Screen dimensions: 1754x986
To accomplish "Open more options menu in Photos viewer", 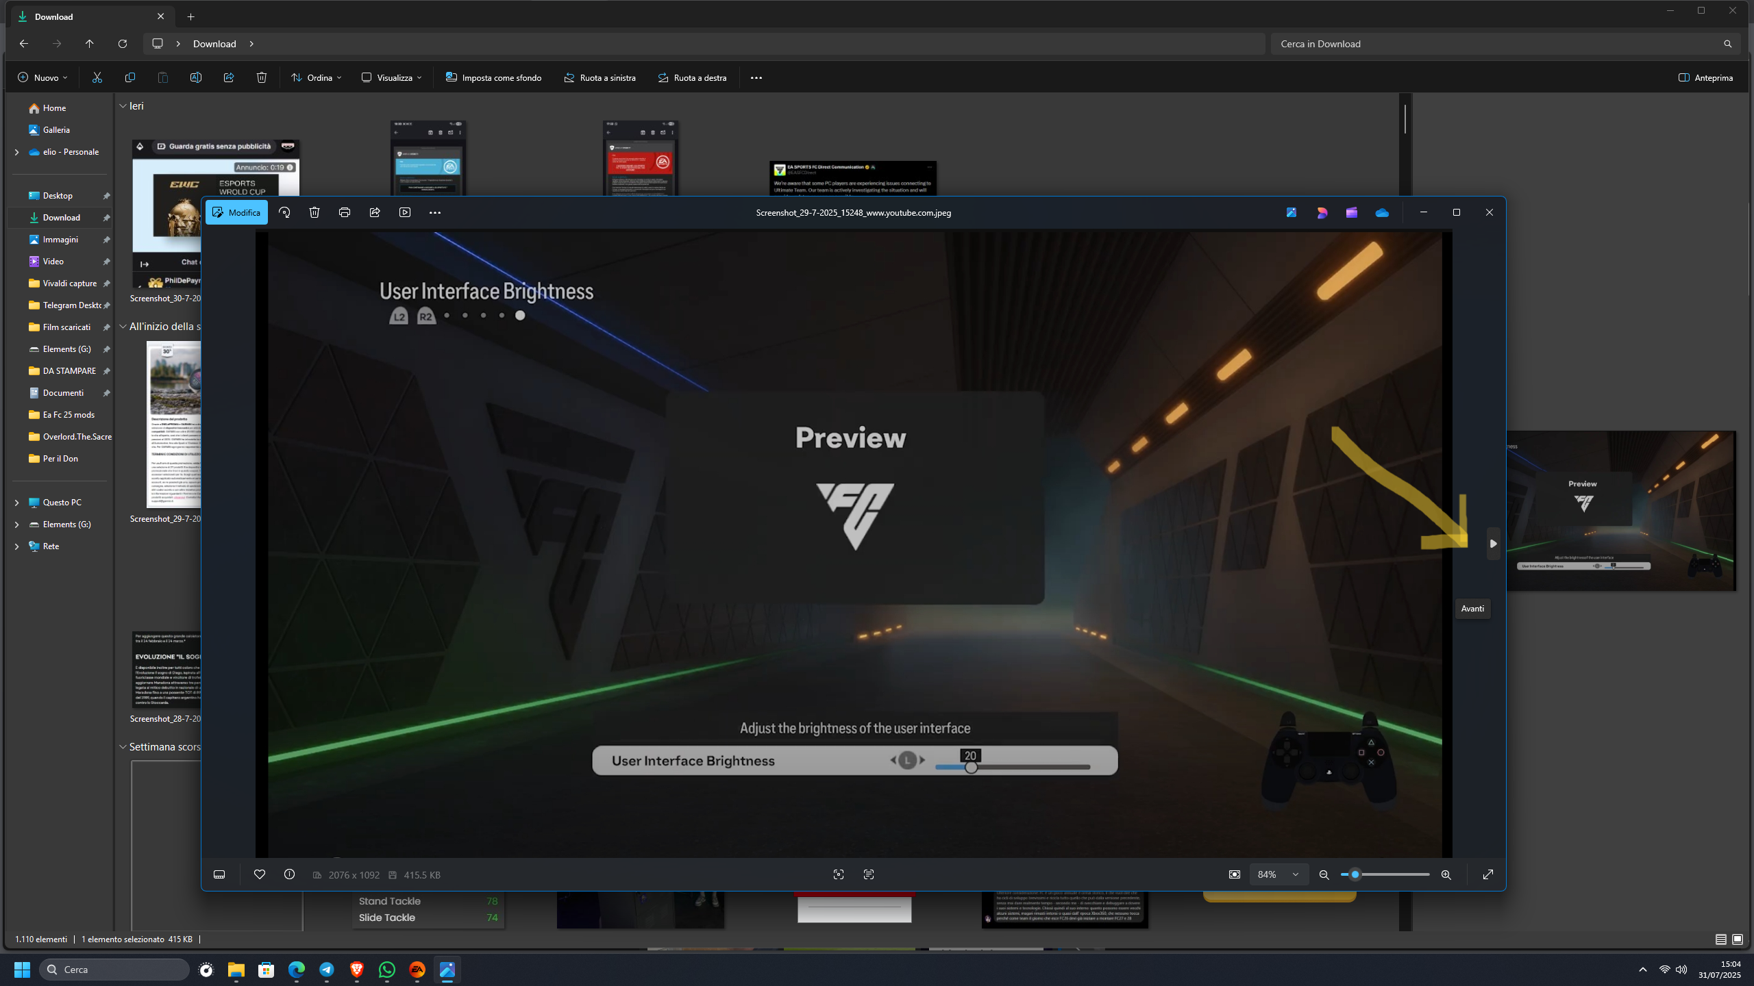I will pos(435,212).
